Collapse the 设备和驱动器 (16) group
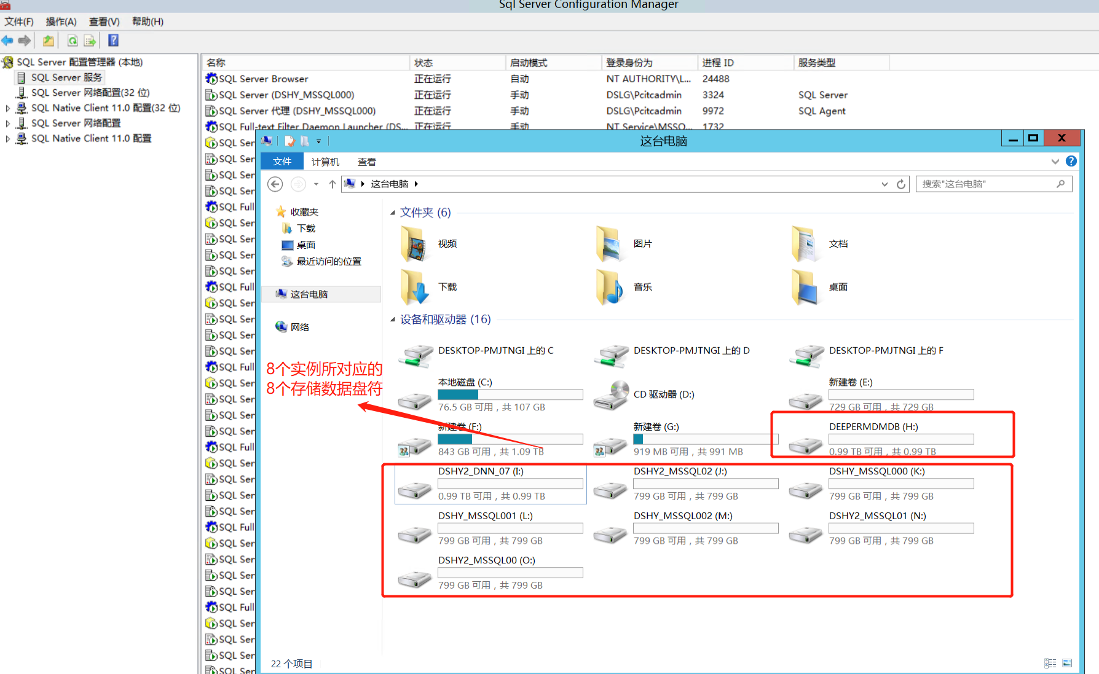This screenshot has height=674, width=1099. [393, 319]
